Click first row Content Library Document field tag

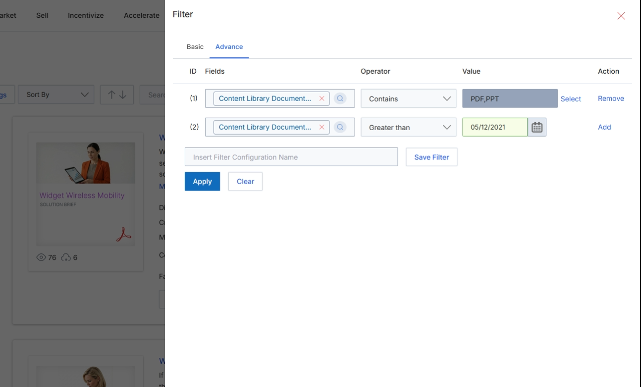click(271, 98)
